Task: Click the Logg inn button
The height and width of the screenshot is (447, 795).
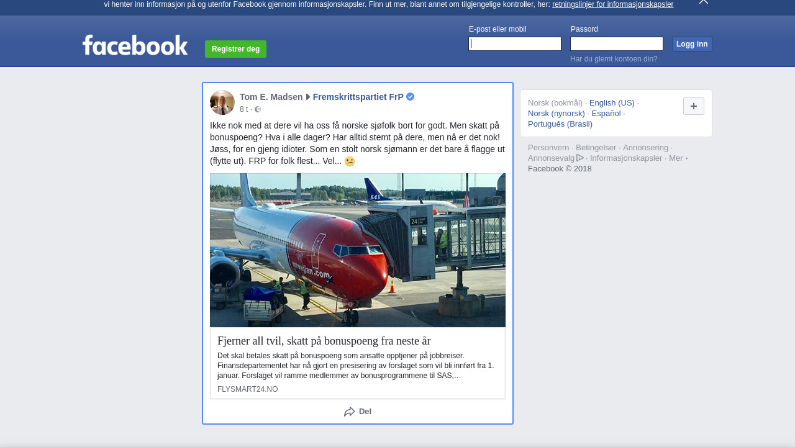Action: pyautogui.click(x=692, y=44)
